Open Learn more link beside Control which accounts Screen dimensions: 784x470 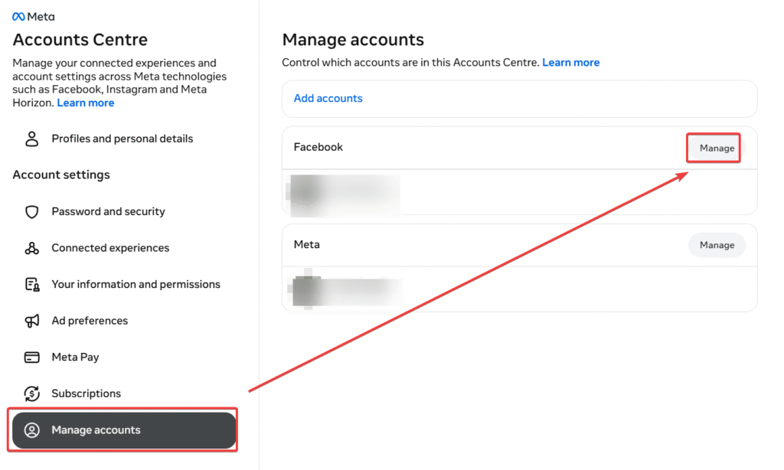coord(570,63)
